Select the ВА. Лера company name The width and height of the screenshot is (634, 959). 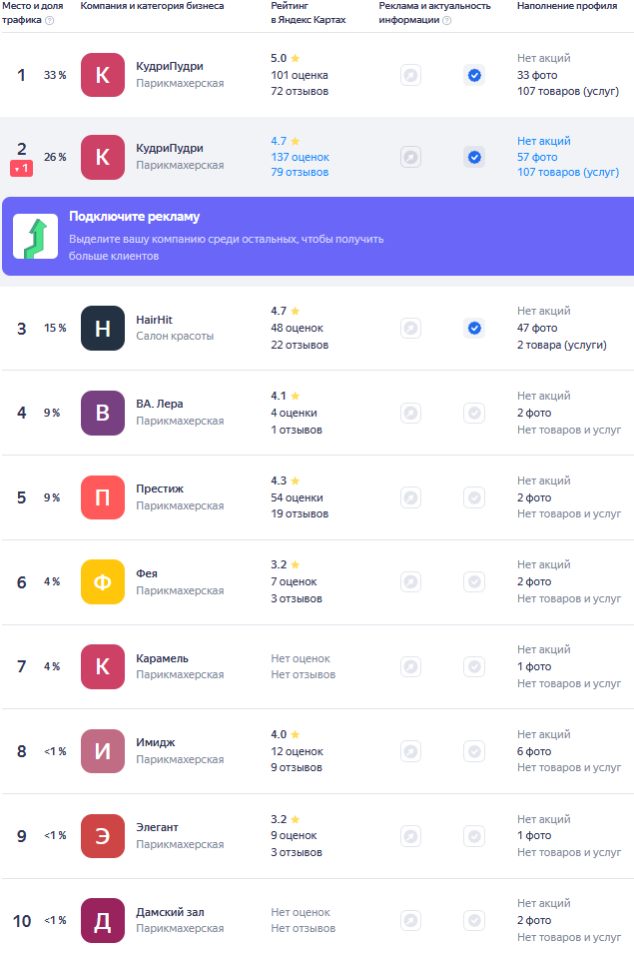click(x=160, y=404)
